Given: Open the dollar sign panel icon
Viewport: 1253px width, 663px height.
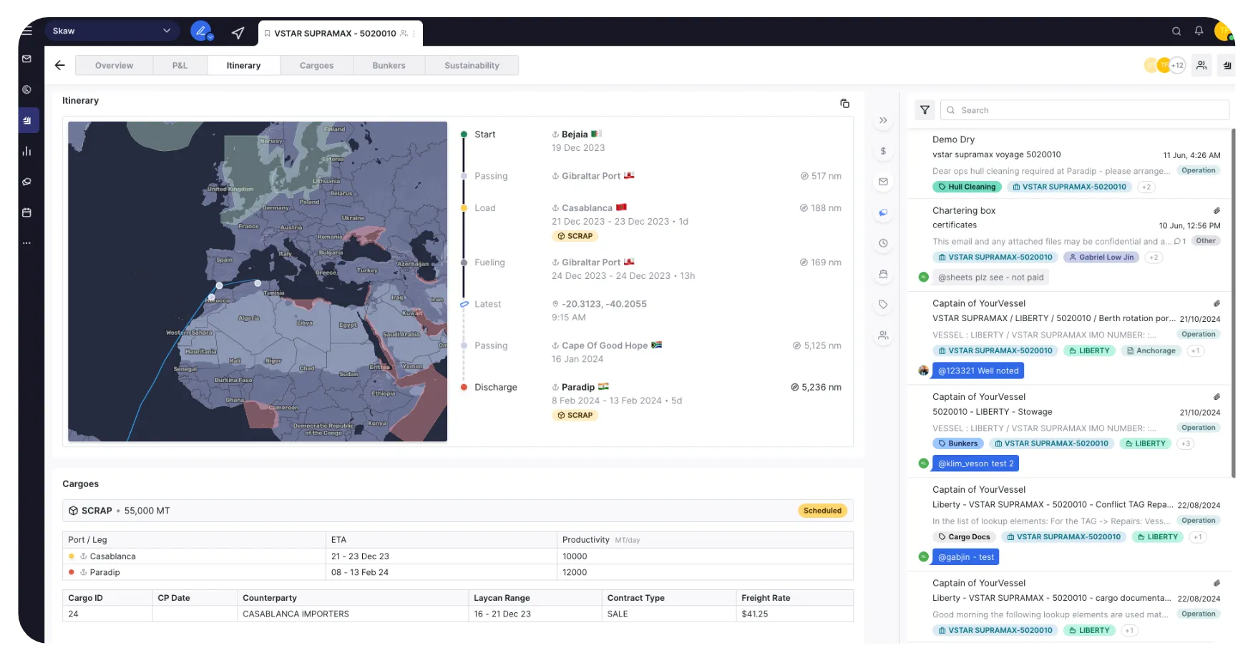Looking at the screenshot, I should pyautogui.click(x=883, y=151).
